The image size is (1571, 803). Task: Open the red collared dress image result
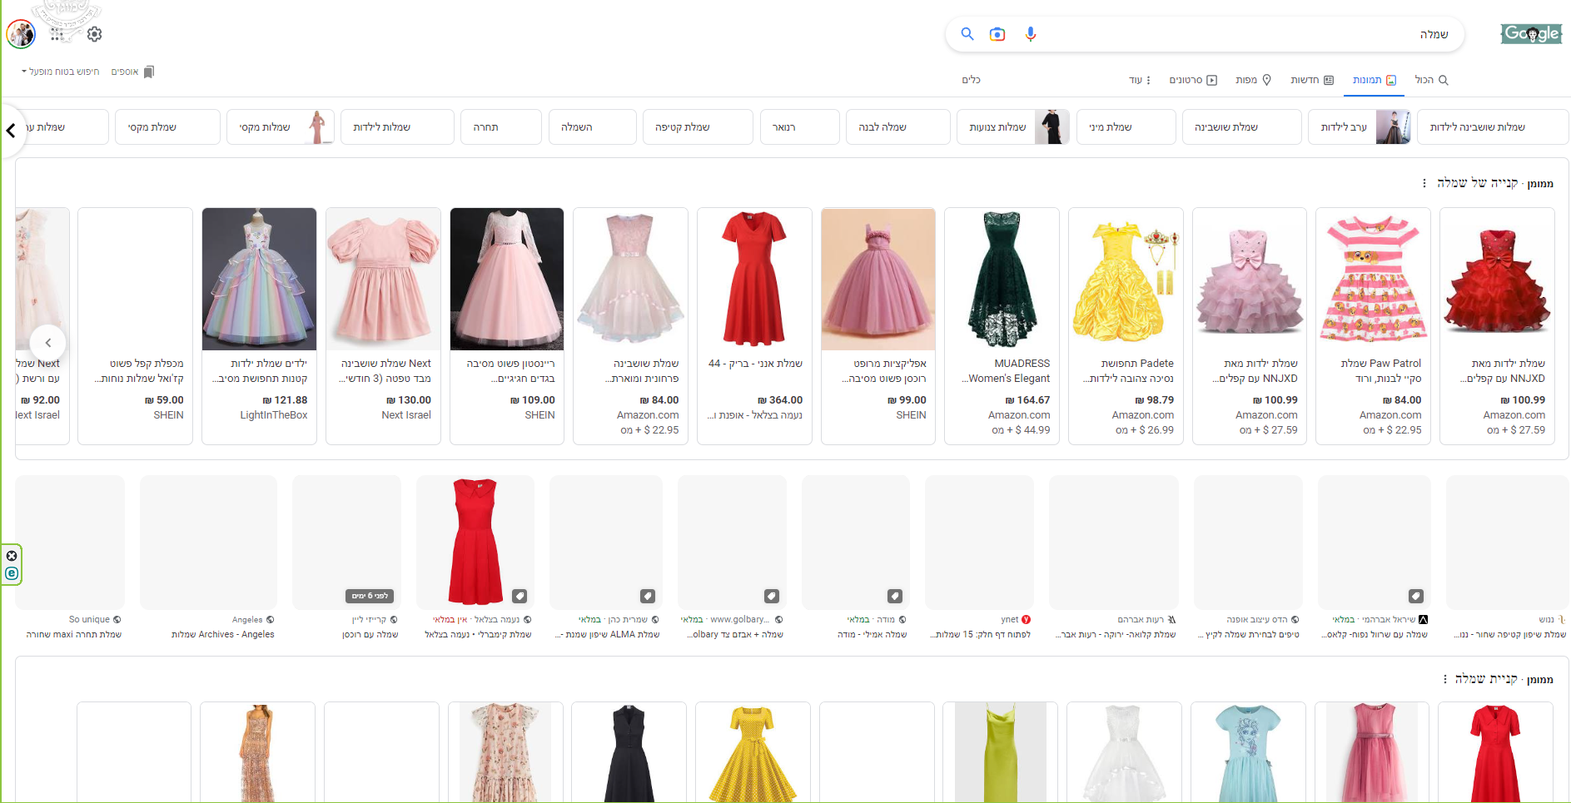coord(475,542)
